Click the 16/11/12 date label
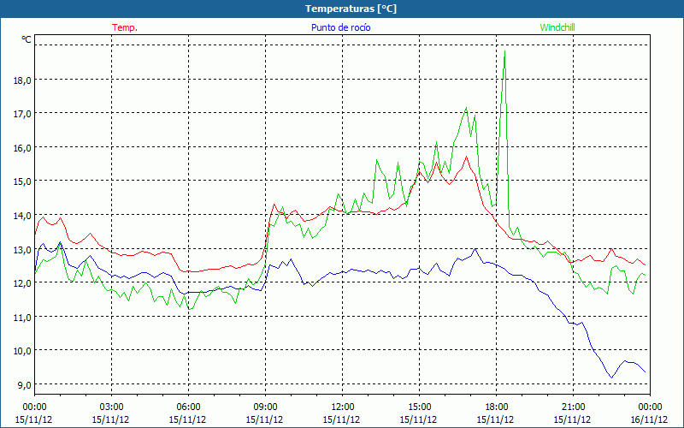The height and width of the screenshot is (428, 684). click(649, 419)
